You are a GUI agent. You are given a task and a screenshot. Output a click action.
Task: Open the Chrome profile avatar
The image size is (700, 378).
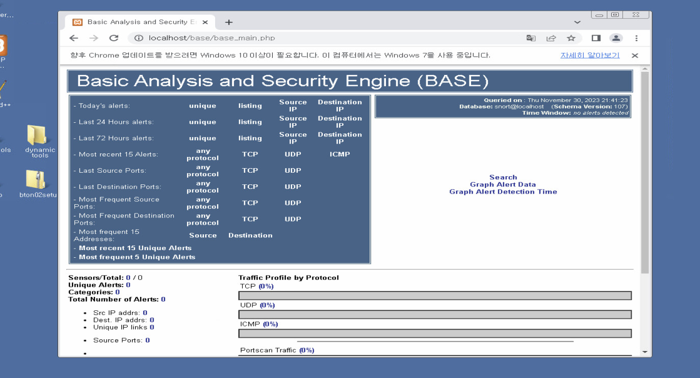[616, 38]
